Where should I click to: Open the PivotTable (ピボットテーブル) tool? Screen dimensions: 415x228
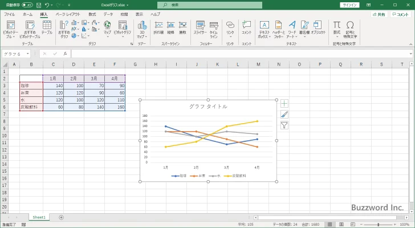coord(11,29)
